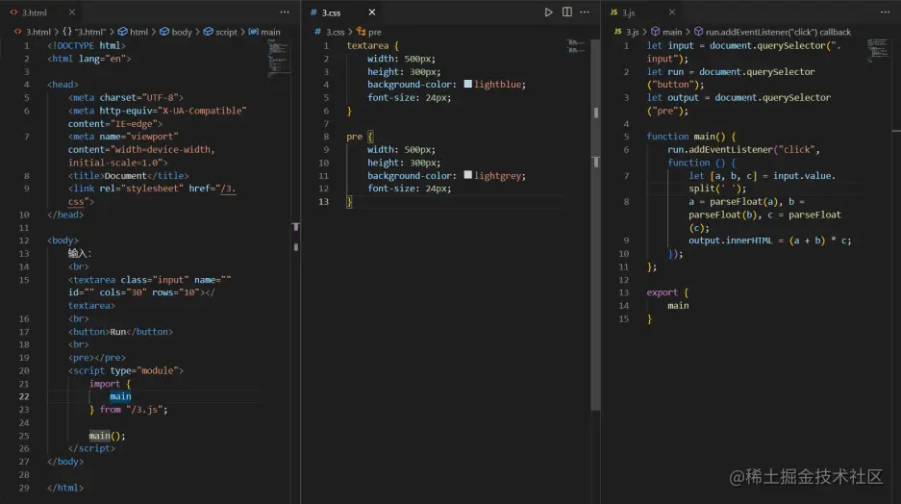Viewport: 901px width, 504px height.
Task: Switch to the 3.js editor tab
Action: pyautogui.click(x=629, y=13)
